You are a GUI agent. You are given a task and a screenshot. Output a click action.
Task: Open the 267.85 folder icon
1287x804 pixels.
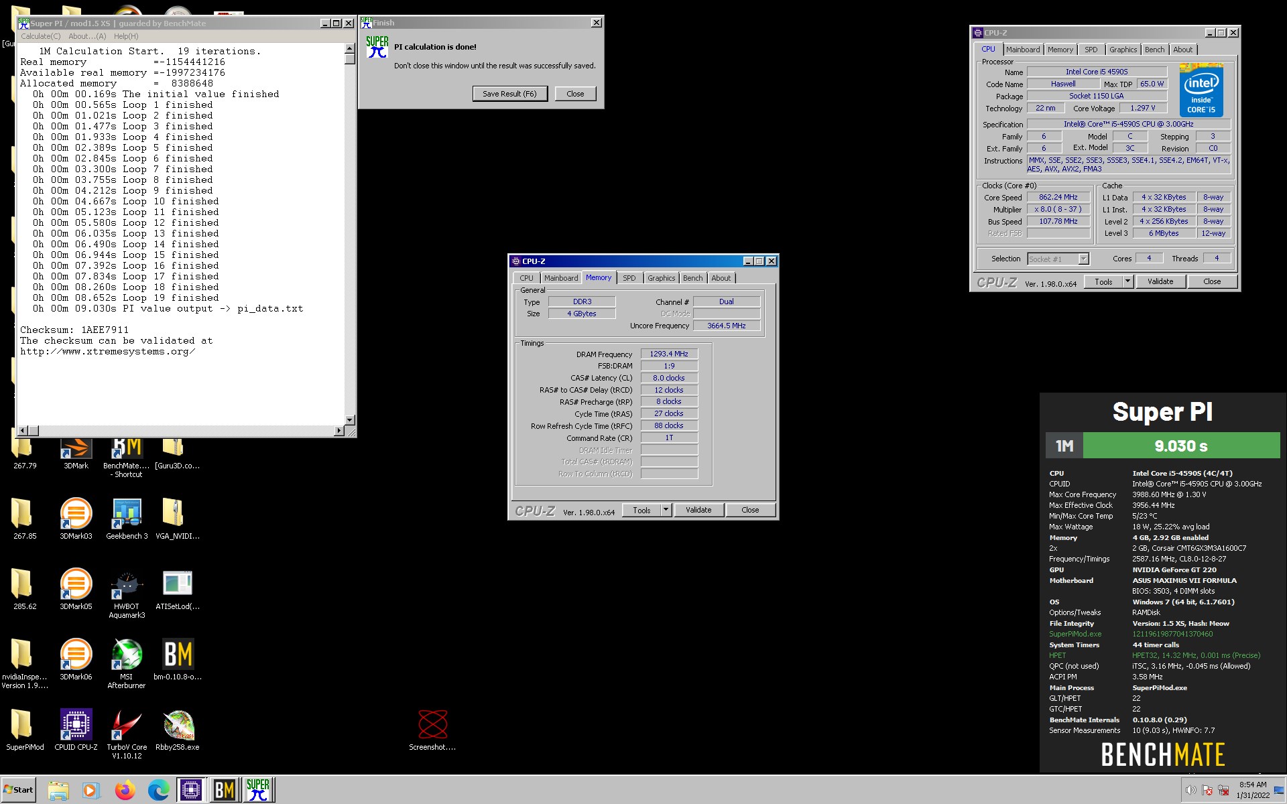coord(25,519)
